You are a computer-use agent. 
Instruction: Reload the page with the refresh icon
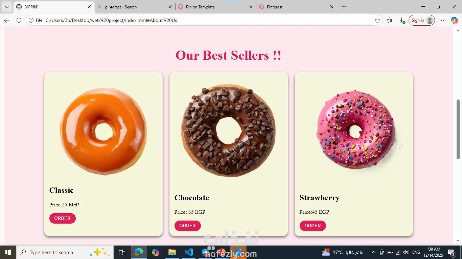pos(19,20)
